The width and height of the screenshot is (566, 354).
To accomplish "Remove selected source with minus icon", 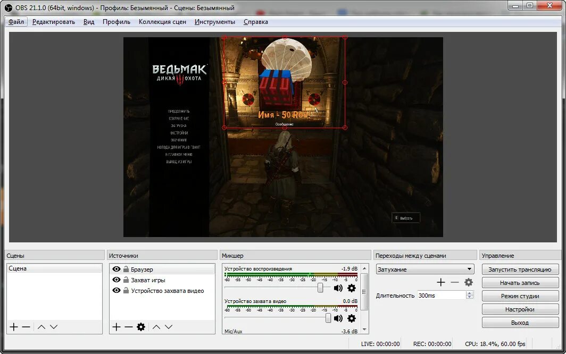I will [129, 327].
